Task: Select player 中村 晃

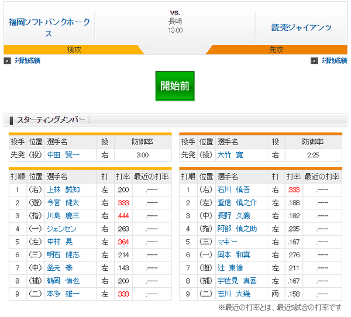Action: [x=60, y=242]
